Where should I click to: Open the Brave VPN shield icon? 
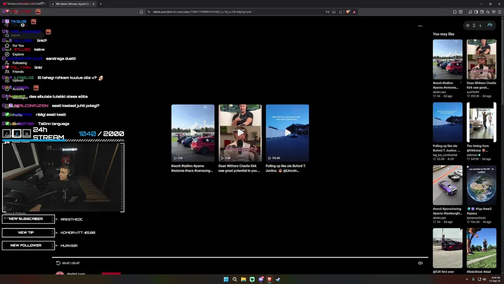point(494,12)
